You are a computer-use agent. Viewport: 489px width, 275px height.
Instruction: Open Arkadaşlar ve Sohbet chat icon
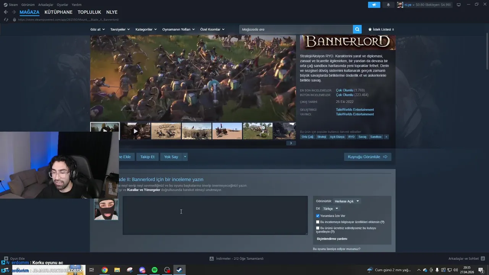483,259
